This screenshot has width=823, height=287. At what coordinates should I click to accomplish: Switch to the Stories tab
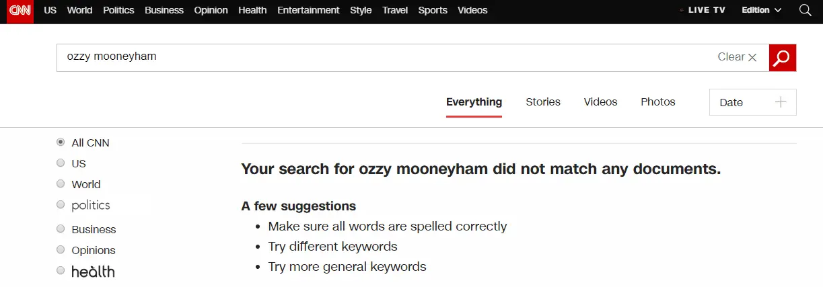[543, 102]
